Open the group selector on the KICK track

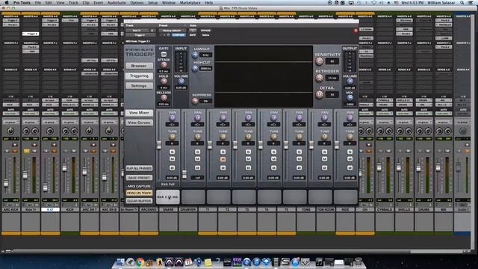(69, 123)
